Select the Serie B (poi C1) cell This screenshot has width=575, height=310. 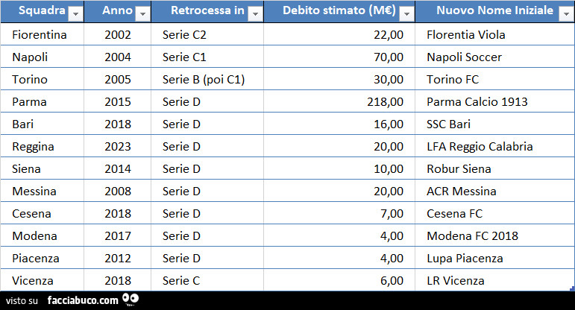(x=204, y=79)
